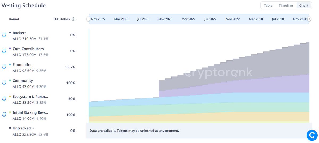Click the bell alert icon for Core Contributors
This screenshot has height=143, width=319.
coord(4,51)
